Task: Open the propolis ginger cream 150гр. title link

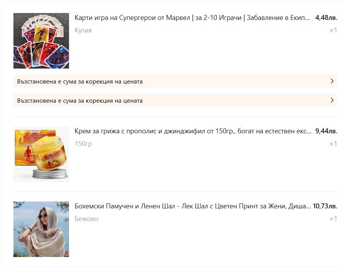Action: [193, 131]
